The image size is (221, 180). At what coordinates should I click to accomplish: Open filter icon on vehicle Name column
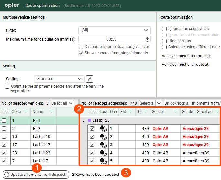tap(51, 111)
